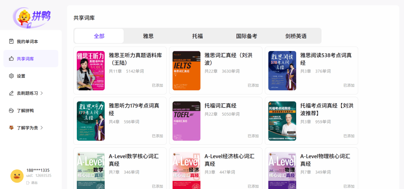Open the A-Level数学核心词汇真经 title
This screenshot has height=189, width=404.
coord(134,160)
